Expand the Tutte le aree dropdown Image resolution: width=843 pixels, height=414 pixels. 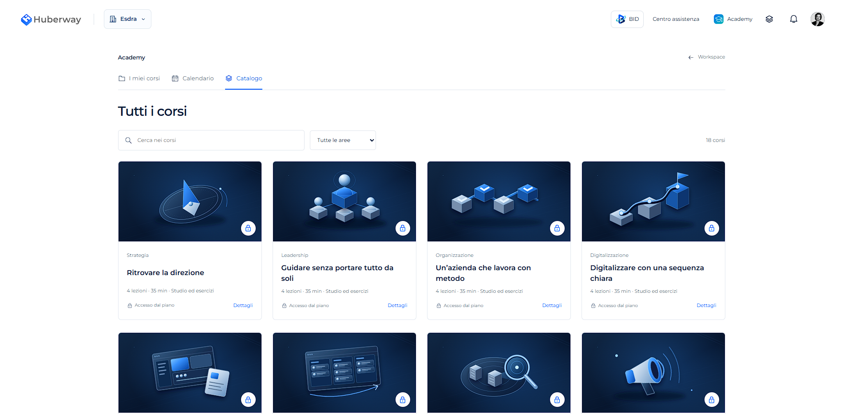click(x=343, y=140)
